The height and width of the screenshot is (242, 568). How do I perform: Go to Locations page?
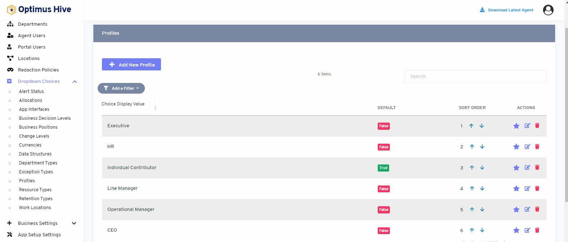coord(29,59)
